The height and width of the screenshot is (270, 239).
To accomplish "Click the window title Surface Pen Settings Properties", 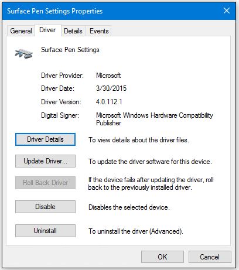I will (x=55, y=11).
